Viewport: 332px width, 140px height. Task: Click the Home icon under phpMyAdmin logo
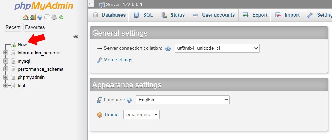pyautogui.click(x=26, y=17)
